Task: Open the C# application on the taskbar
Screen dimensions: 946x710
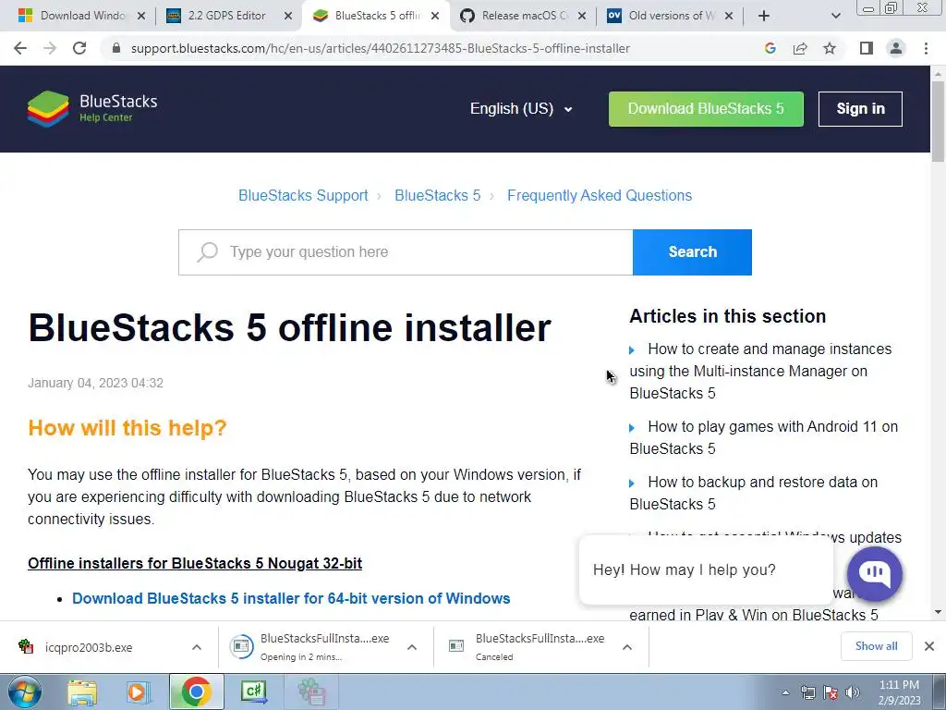Action: (254, 692)
